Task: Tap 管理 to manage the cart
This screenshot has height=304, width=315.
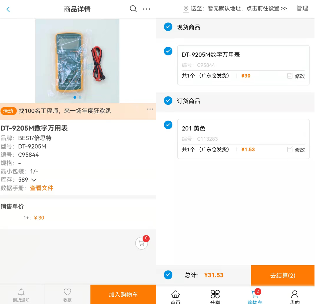Action: (x=302, y=8)
